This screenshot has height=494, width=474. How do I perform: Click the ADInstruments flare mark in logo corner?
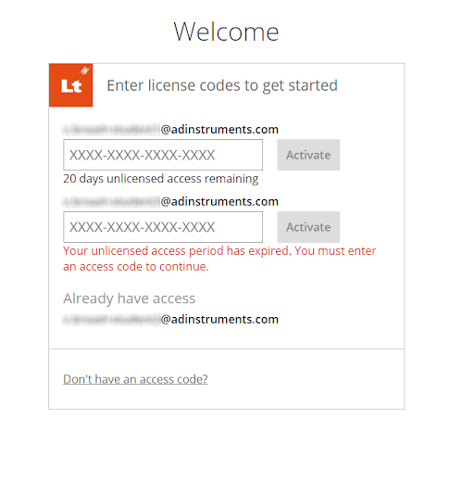pos(84,70)
